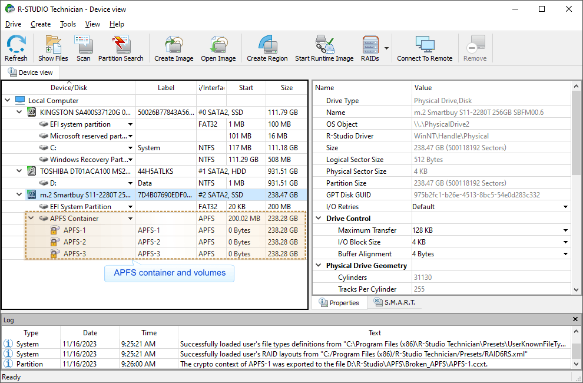Click the Log panel Type column header
Viewport: 583px width, 383px height.
click(x=31, y=333)
